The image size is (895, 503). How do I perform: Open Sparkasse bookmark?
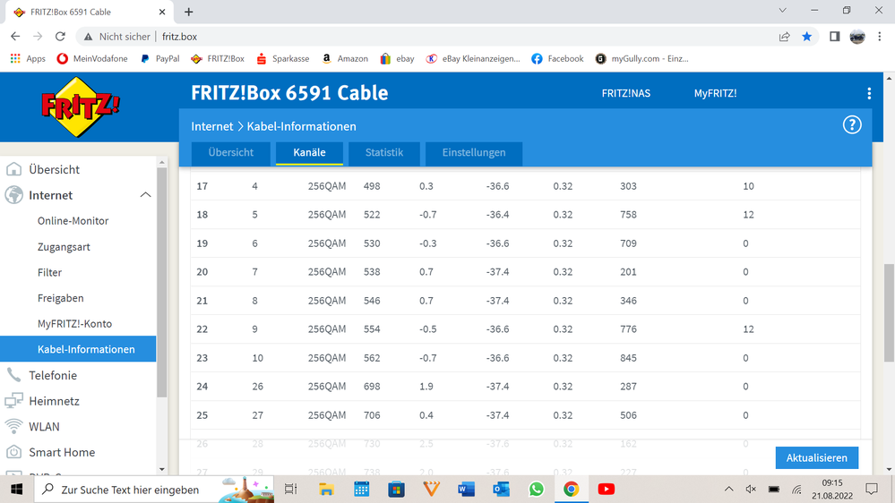282,59
